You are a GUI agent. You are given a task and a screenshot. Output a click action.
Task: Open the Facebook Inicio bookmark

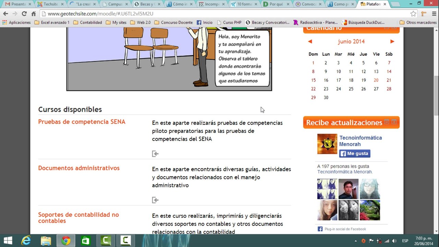pyautogui.click(x=204, y=23)
